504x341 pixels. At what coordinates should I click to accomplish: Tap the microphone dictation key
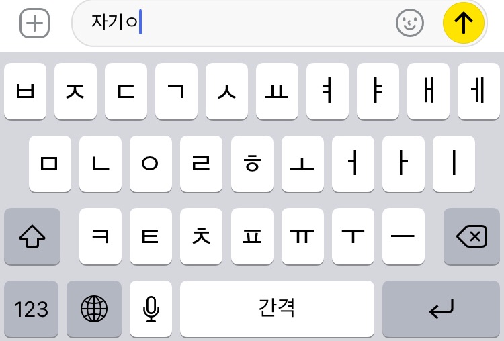151,309
